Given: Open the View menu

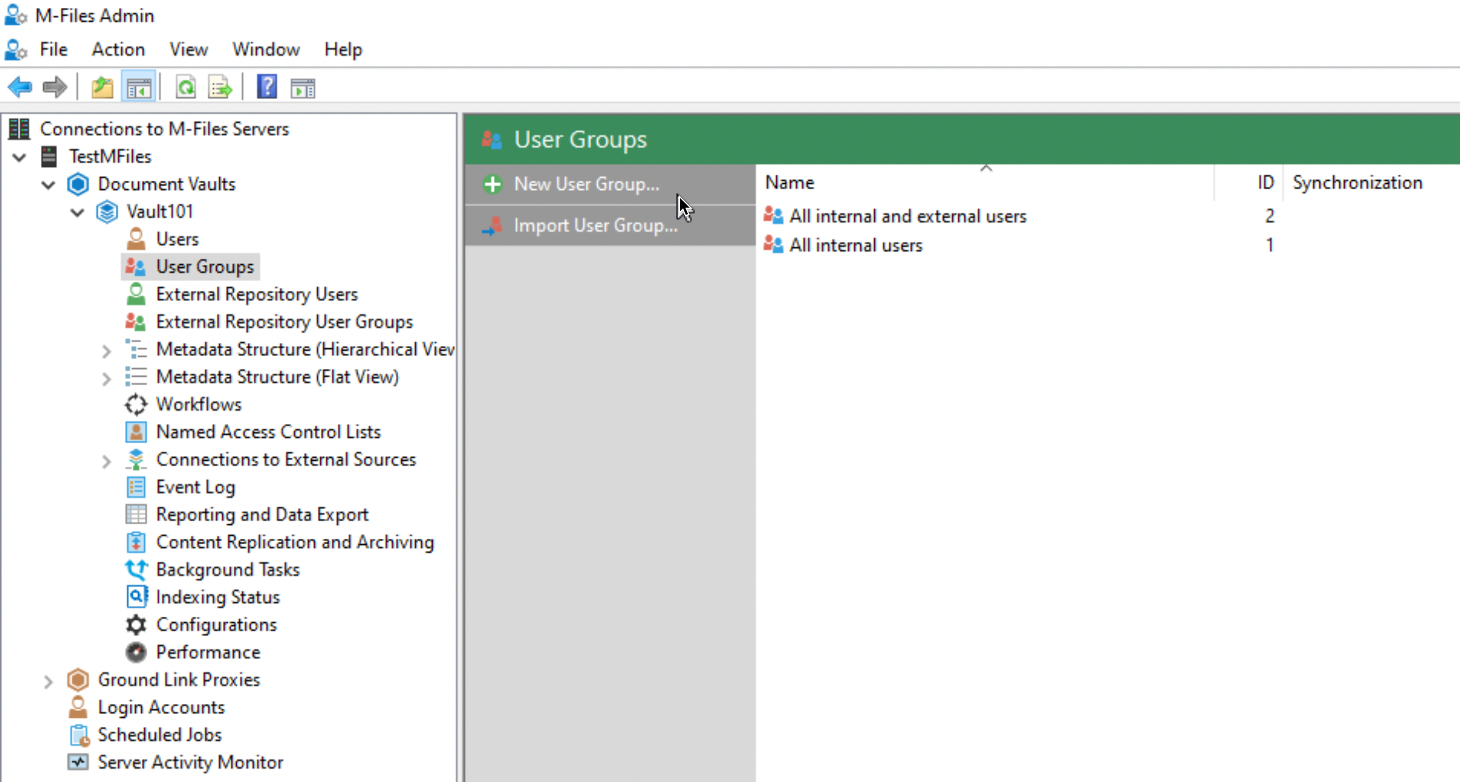Looking at the screenshot, I should point(189,49).
